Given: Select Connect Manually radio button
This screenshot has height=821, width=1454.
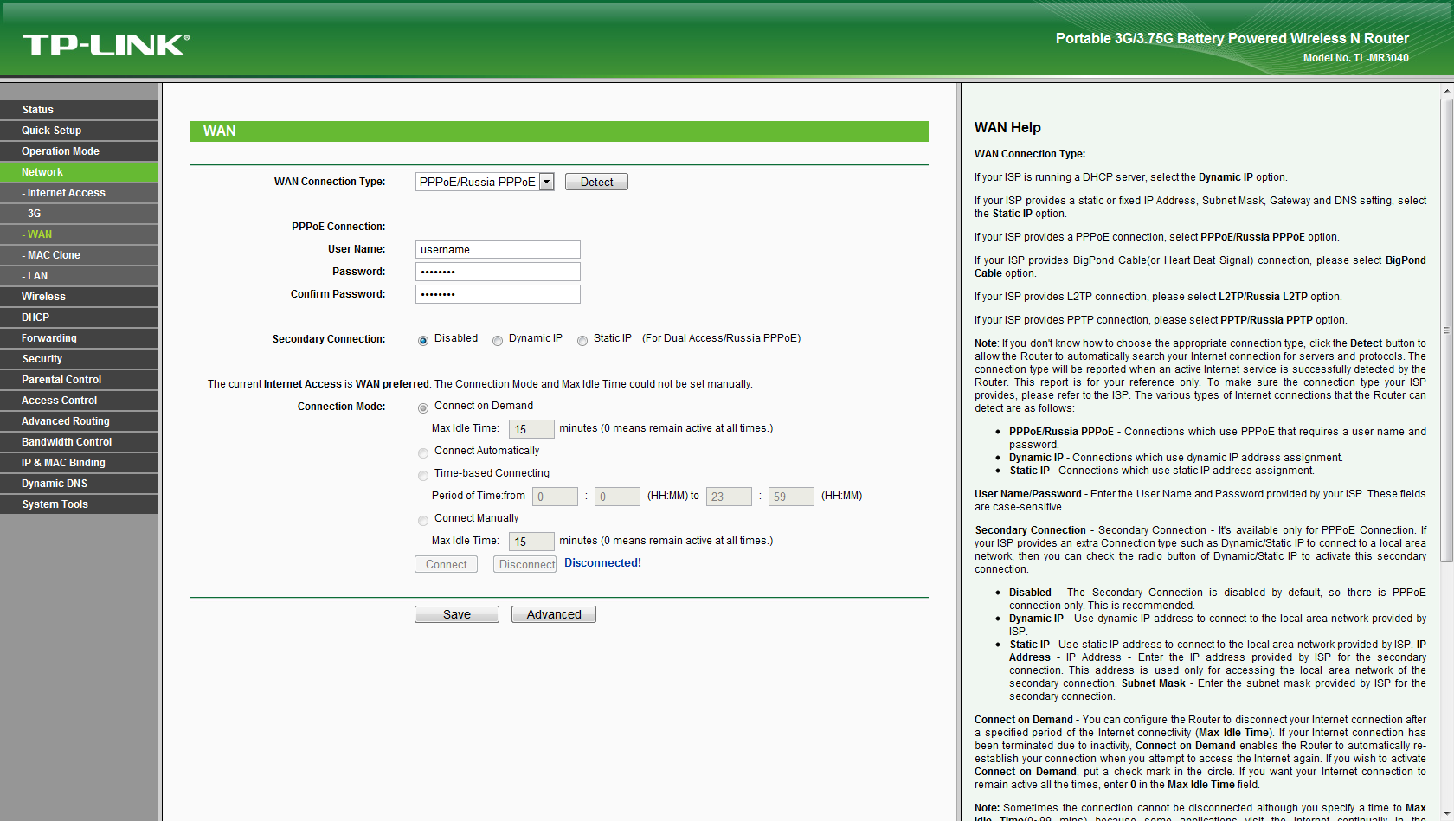Looking at the screenshot, I should 423,520.
